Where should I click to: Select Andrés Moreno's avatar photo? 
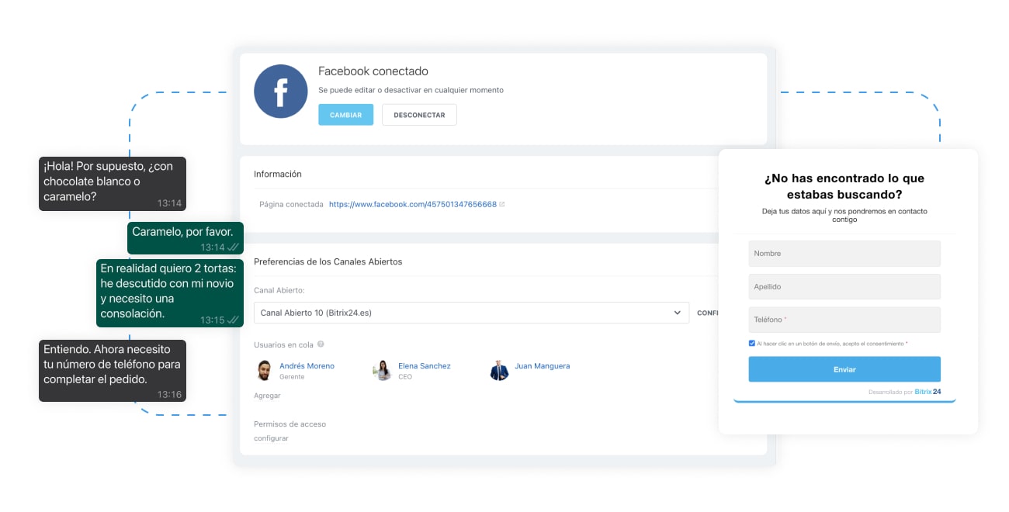(x=264, y=371)
